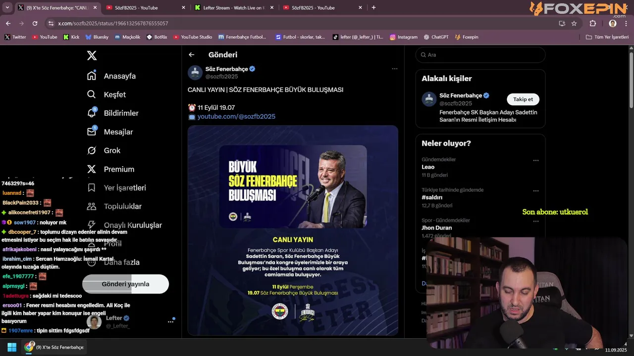Click the Gönderi yayınla button
The height and width of the screenshot is (356, 634).
pyautogui.click(x=125, y=284)
